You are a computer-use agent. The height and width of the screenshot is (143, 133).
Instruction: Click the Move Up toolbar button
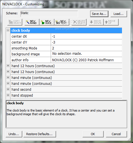tap(111, 22)
